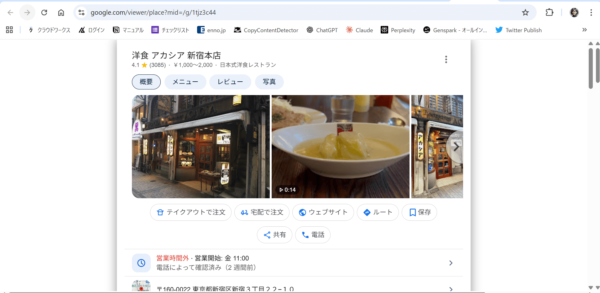Click the テイクアウトで注文 button

point(190,212)
